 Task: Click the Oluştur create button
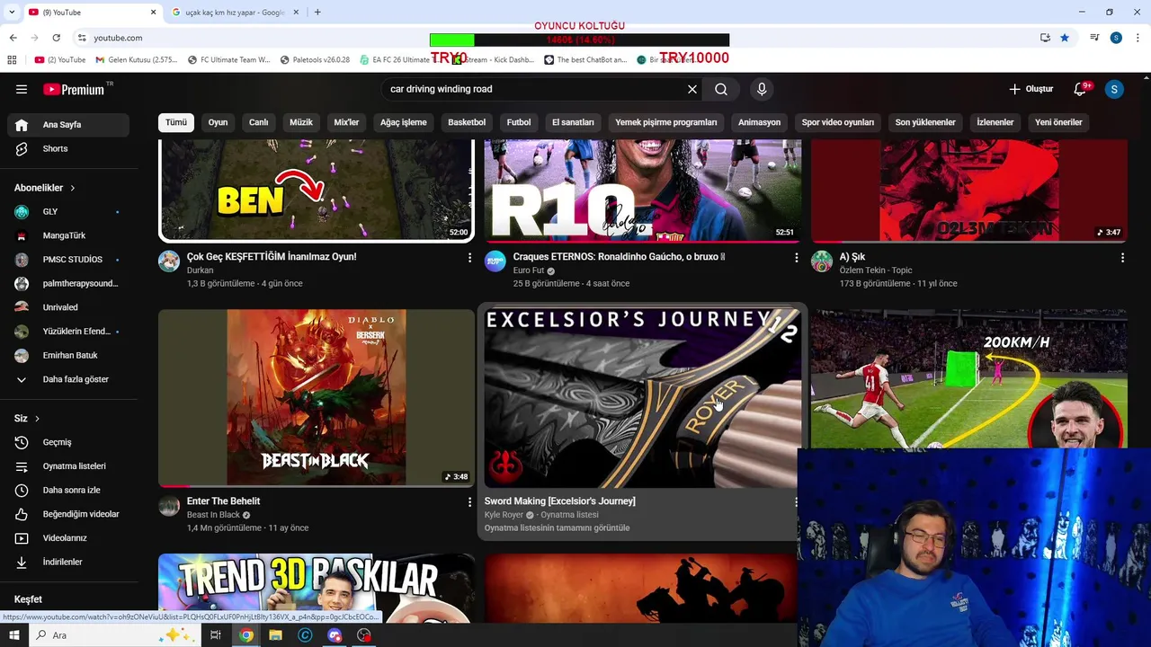1031,89
